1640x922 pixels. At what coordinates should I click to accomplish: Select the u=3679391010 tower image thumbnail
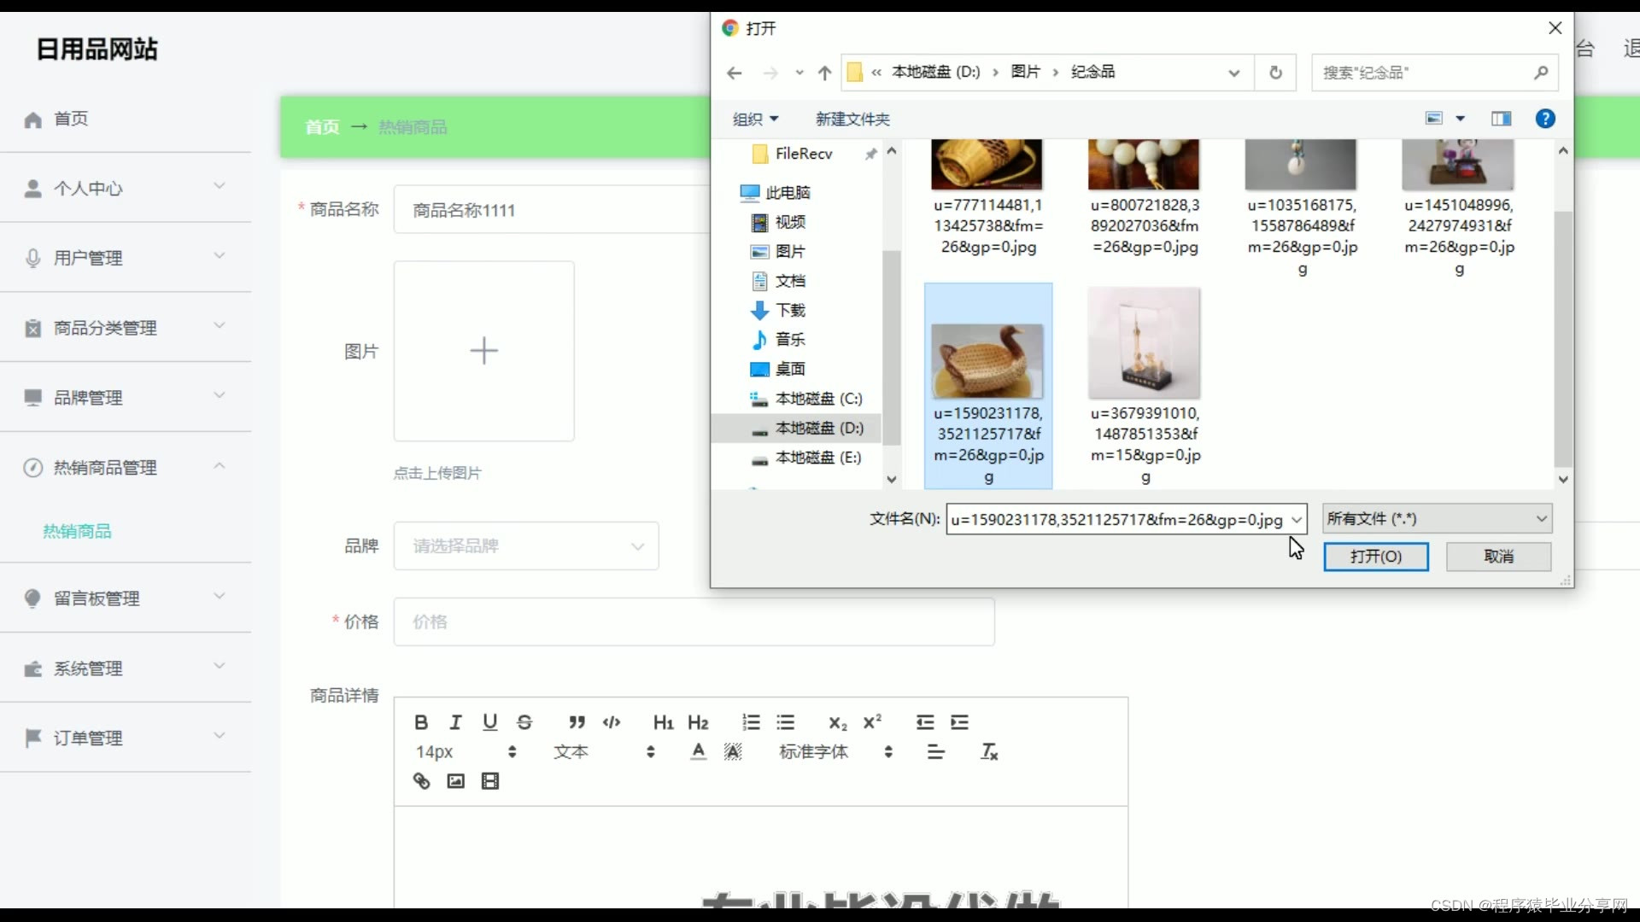coord(1145,343)
